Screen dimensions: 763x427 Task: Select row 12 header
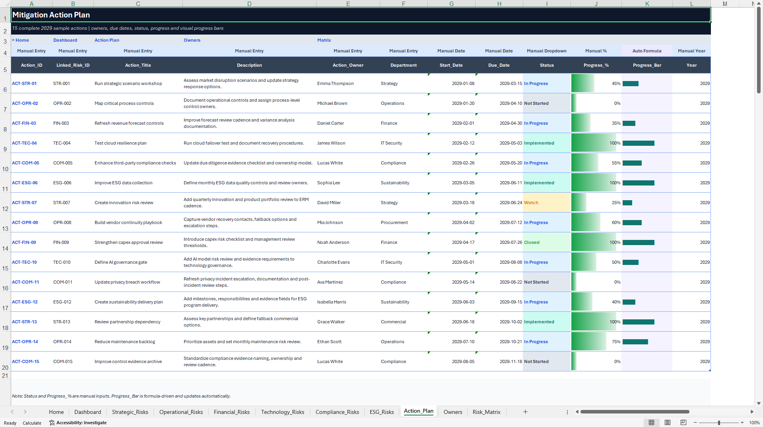coord(5,203)
